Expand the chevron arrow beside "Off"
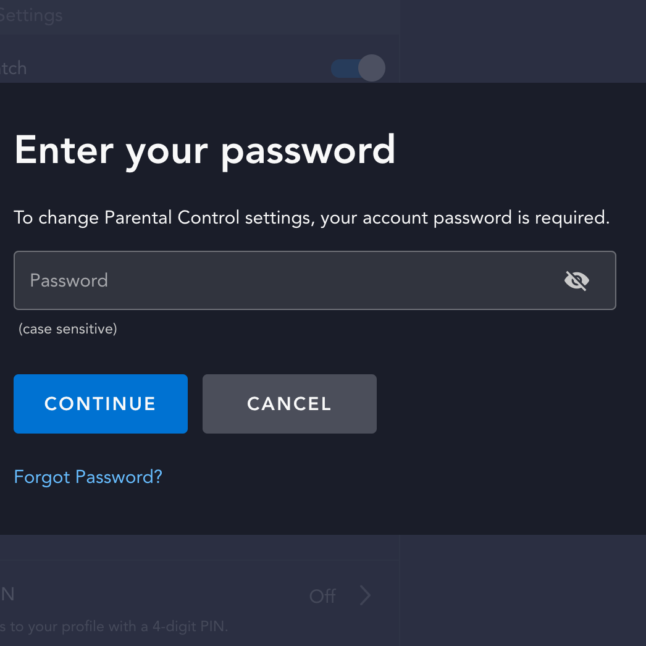The image size is (646, 646). pos(365,595)
